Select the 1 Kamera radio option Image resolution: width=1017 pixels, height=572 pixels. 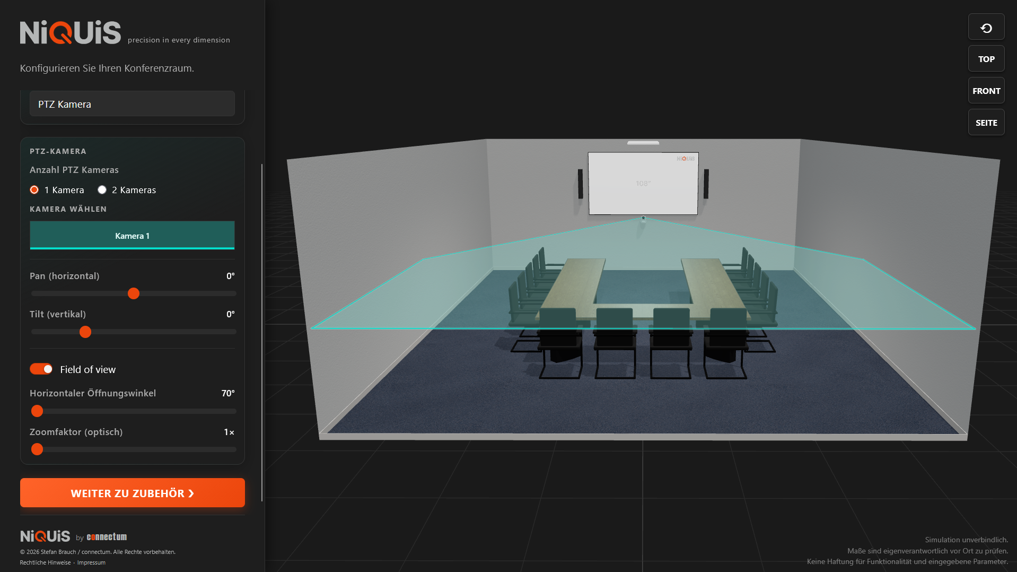click(x=34, y=190)
